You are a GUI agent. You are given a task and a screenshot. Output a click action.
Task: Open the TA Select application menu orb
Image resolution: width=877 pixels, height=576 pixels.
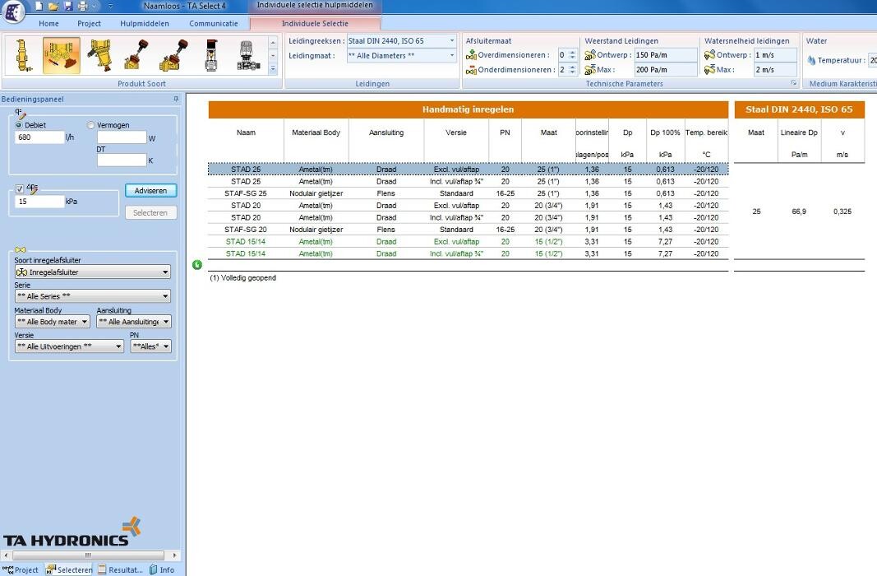(14, 11)
